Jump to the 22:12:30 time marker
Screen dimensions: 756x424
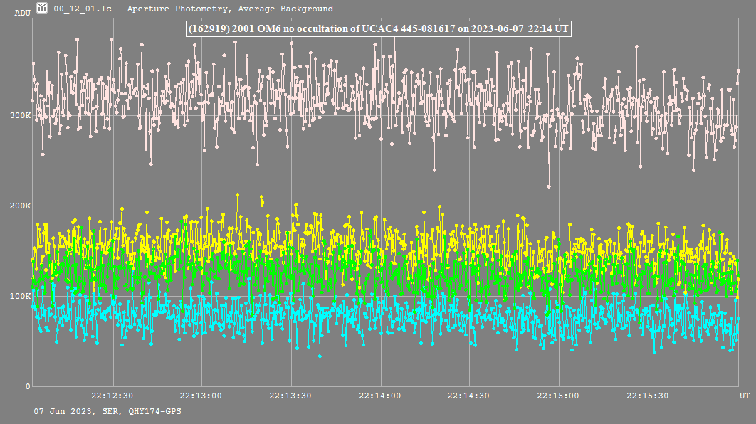click(112, 396)
